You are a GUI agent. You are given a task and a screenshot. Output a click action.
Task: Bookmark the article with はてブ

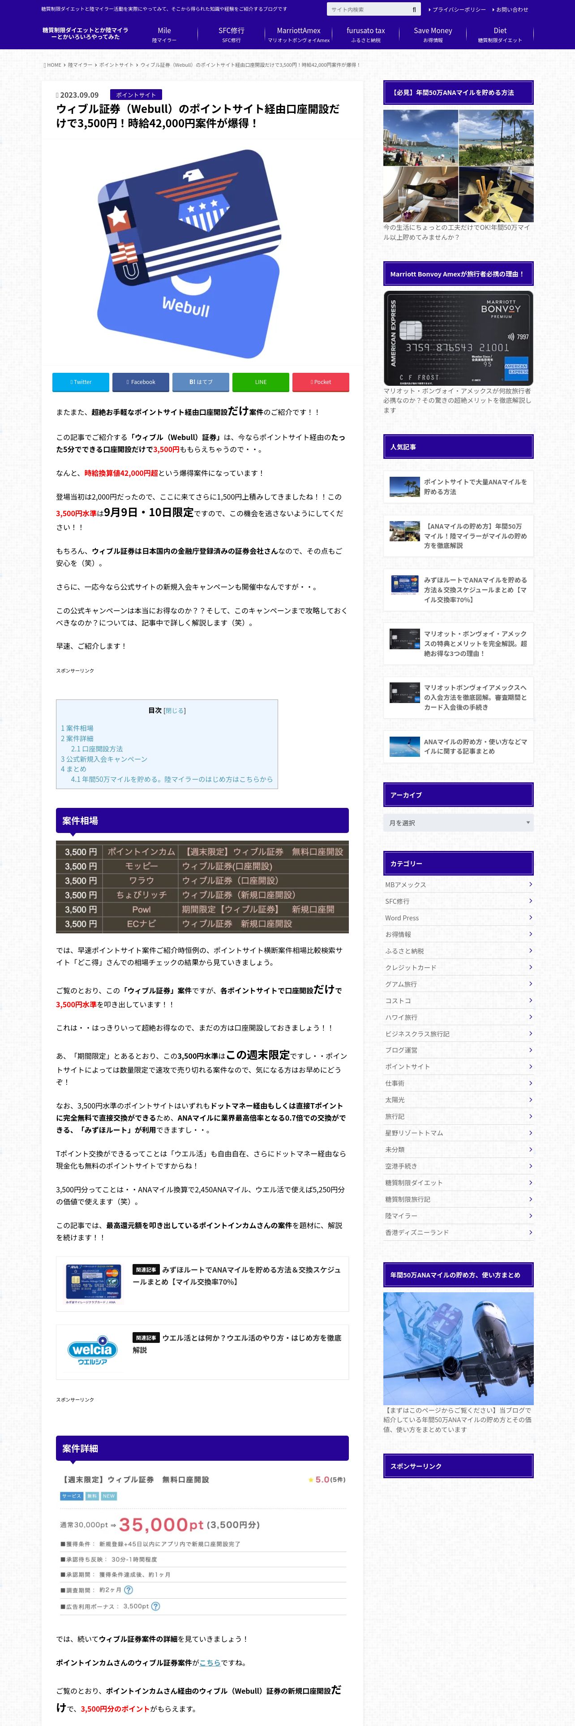click(x=201, y=382)
